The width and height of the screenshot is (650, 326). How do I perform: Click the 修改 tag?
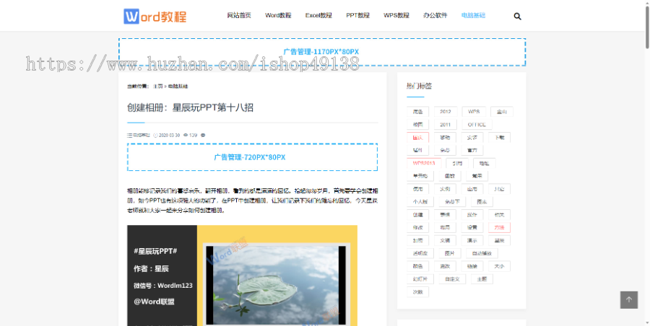[x=418, y=227]
